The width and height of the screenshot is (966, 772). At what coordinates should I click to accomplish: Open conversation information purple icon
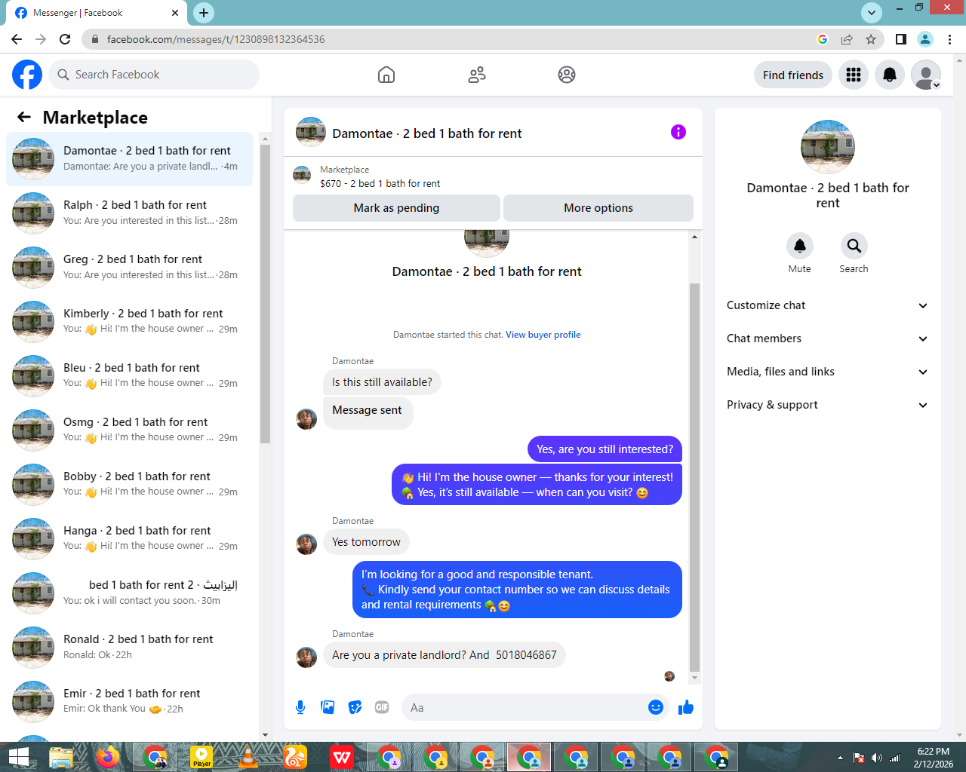pos(678,132)
